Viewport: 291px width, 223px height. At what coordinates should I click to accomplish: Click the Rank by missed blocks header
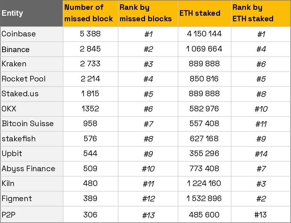148,13
